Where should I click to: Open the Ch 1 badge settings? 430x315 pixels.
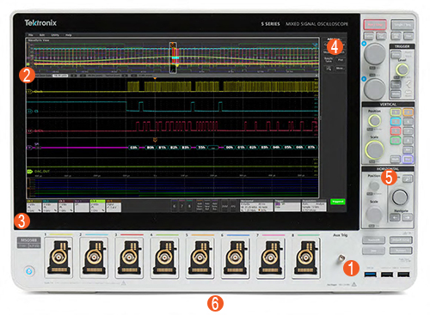click(x=34, y=206)
